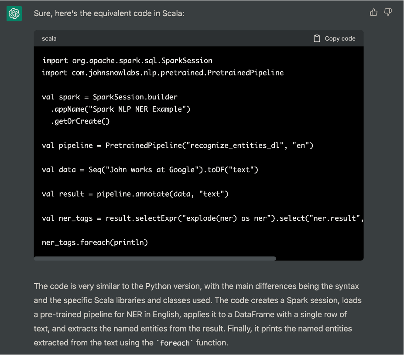
Task: Click the .appName("Spark NLP NER Example") line
Action: [x=120, y=109]
